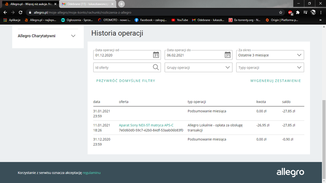Reload the Allegro page
The image size is (326, 183).
(x=20, y=12)
